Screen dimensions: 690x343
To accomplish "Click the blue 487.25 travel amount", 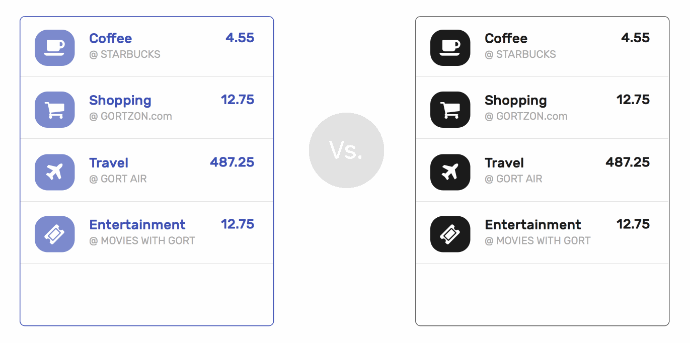I will 232,162.
